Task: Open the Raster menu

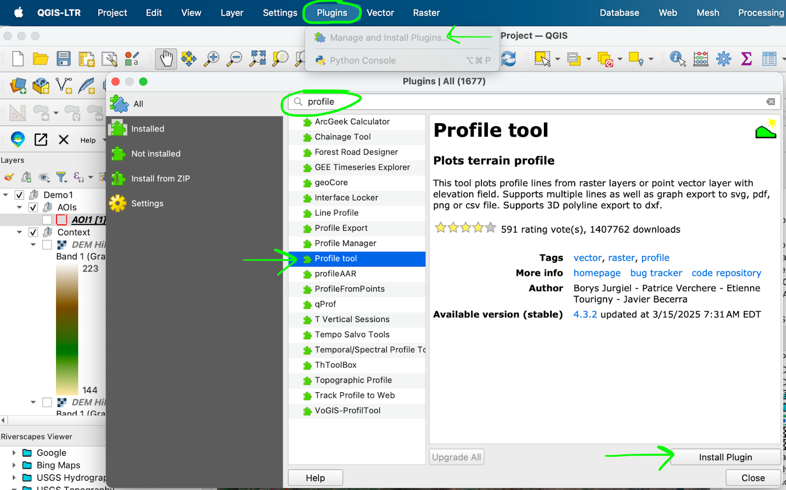Action: click(426, 13)
